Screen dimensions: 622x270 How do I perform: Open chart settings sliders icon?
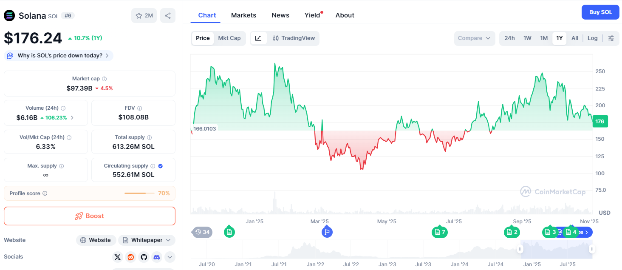[611, 38]
